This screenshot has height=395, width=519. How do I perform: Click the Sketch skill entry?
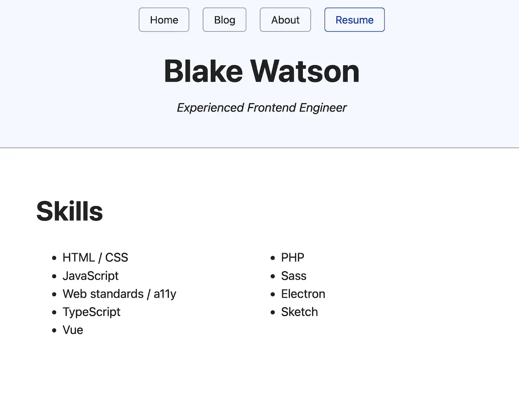(300, 312)
